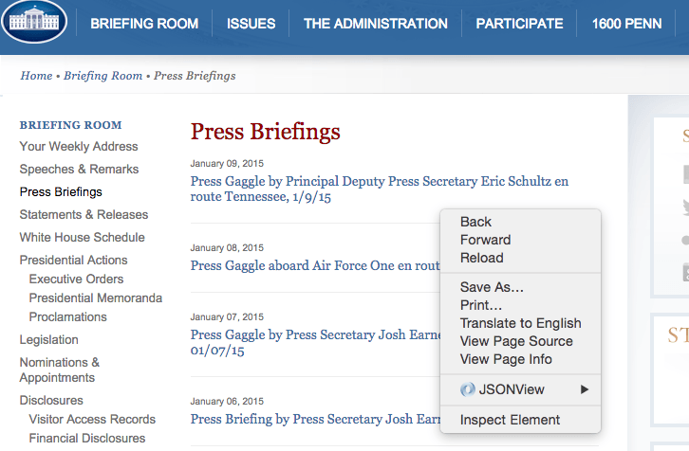Choose View Page Source
Image resolution: width=689 pixels, height=451 pixels.
[516, 341]
